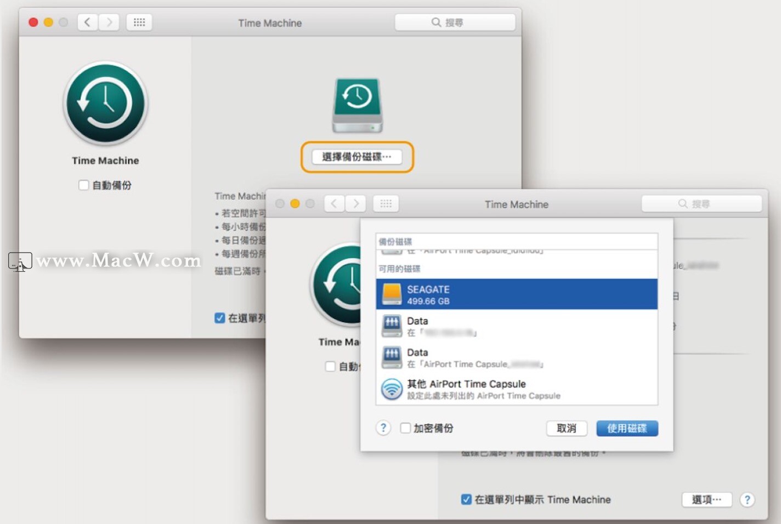Click the orange SEAGATE drive icon
The width and height of the screenshot is (781, 524).
tap(392, 294)
